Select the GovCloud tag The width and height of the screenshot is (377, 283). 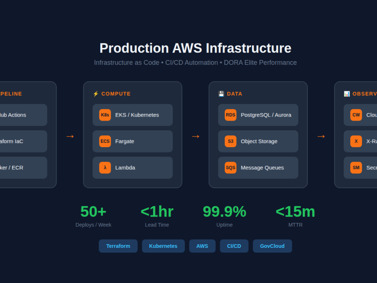click(272, 246)
